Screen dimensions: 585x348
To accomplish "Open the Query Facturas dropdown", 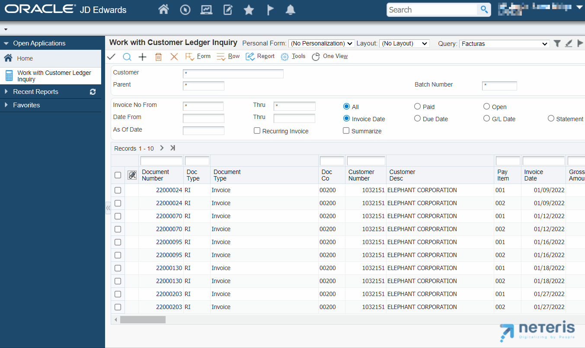I will tap(504, 44).
